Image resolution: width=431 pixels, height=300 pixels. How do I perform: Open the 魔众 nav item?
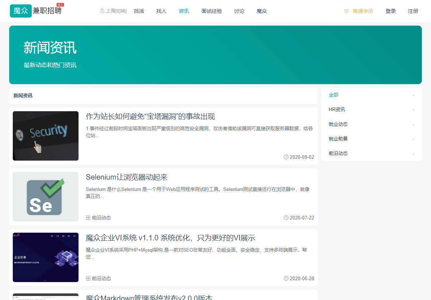pyautogui.click(x=262, y=11)
